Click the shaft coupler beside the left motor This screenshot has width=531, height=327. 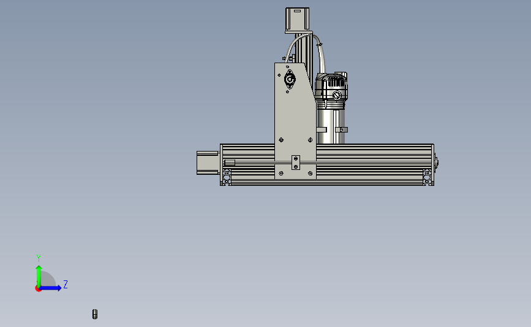(229, 163)
